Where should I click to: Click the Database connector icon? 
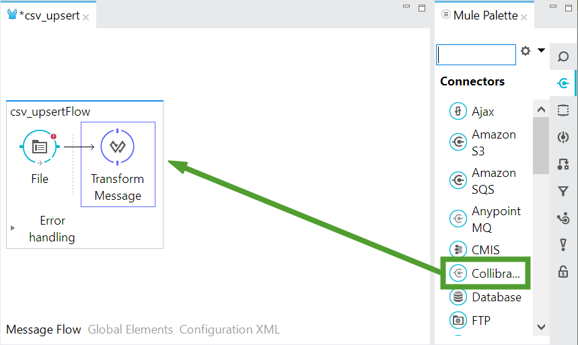point(458,297)
